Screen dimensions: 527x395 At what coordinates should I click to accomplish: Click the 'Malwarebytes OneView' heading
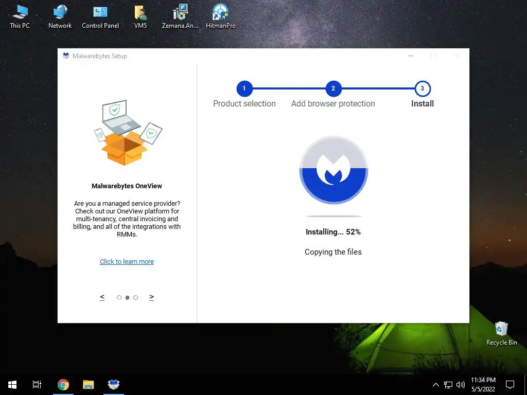(x=127, y=186)
